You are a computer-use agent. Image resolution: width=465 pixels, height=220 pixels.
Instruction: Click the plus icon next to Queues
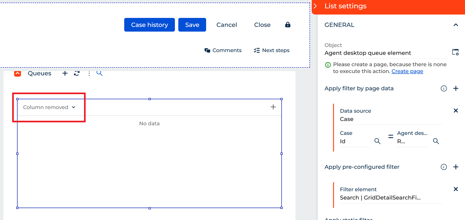tap(65, 73)
